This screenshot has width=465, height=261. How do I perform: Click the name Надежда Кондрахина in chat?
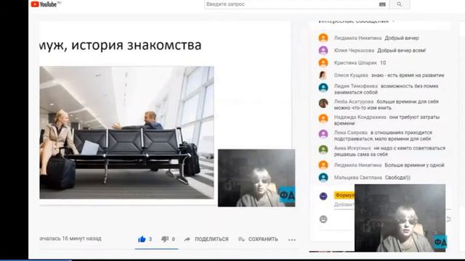coord(360,117)
